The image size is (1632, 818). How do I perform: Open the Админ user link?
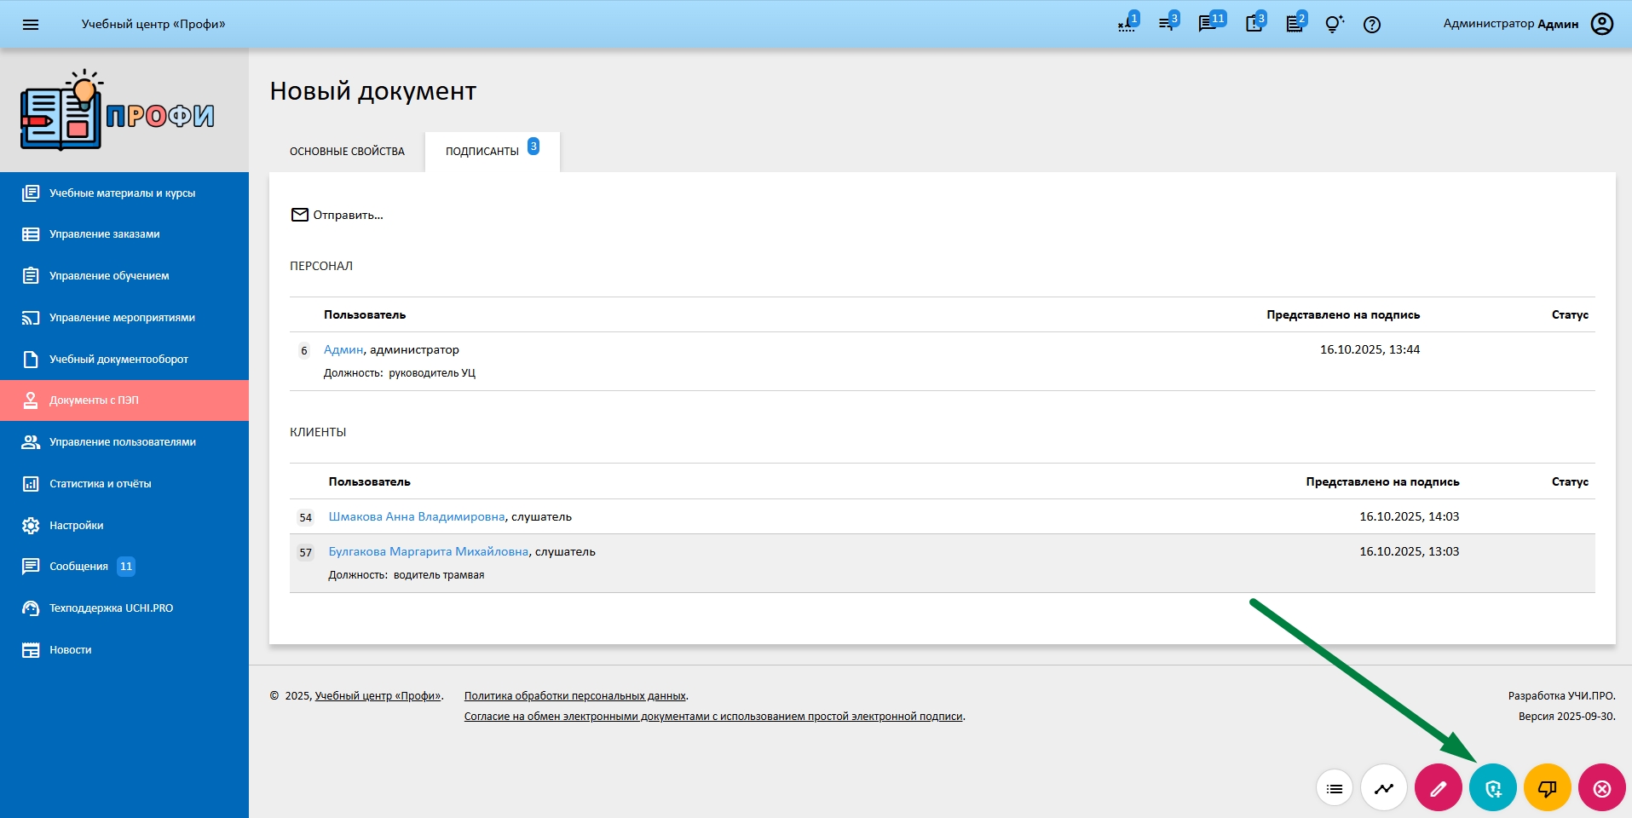click(343, 350)
